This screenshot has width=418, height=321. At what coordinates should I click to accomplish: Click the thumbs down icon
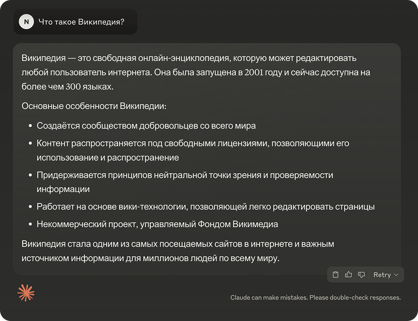click(361, 275)
